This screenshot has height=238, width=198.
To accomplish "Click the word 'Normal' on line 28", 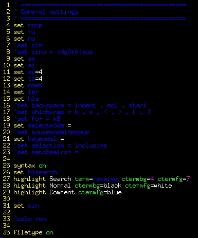I will click(60, 186).
